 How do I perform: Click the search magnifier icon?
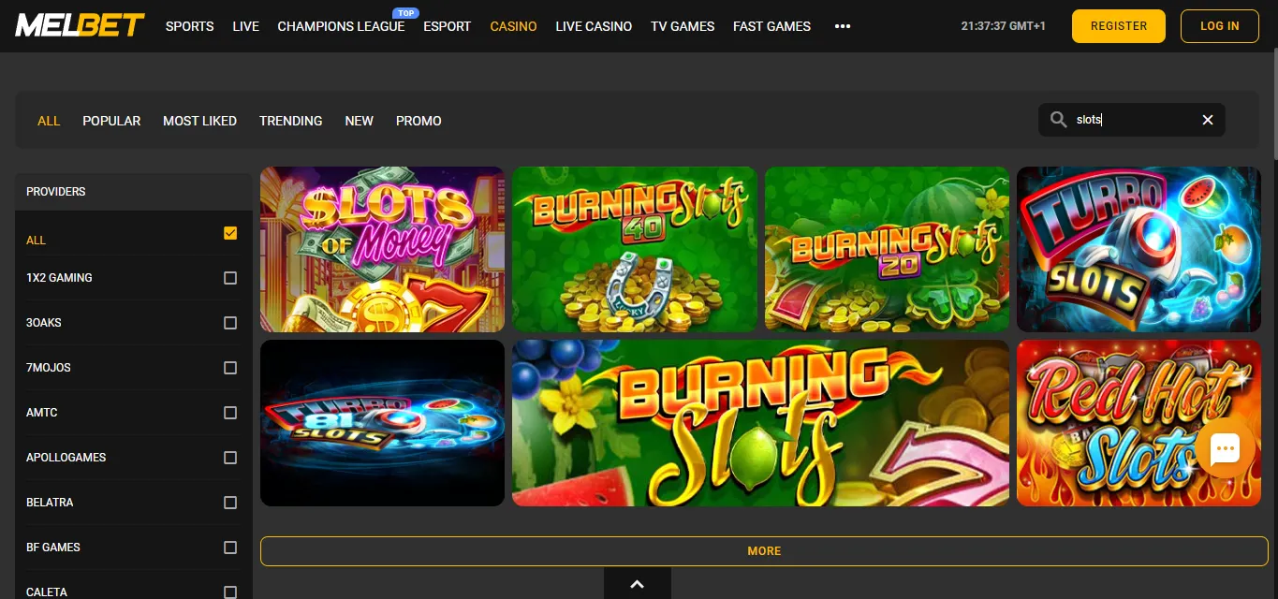click(x=1059, y=119)
